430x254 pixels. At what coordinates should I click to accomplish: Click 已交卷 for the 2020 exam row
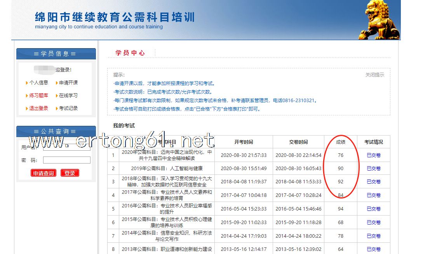pyautogui.click(x=374, y=155)
